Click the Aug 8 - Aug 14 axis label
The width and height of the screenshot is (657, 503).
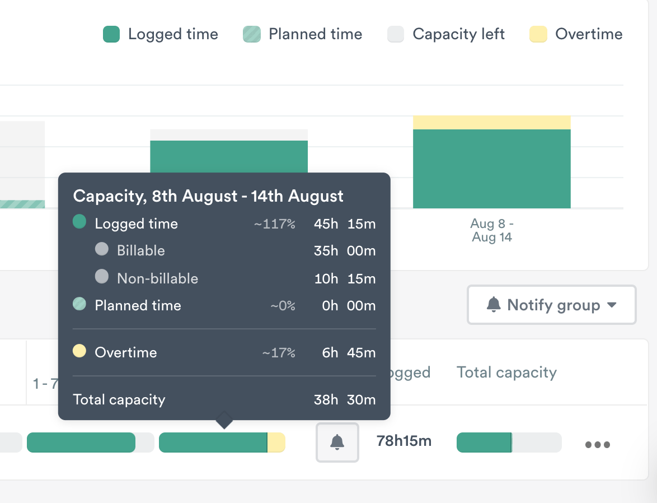click(x=492, y=230)
